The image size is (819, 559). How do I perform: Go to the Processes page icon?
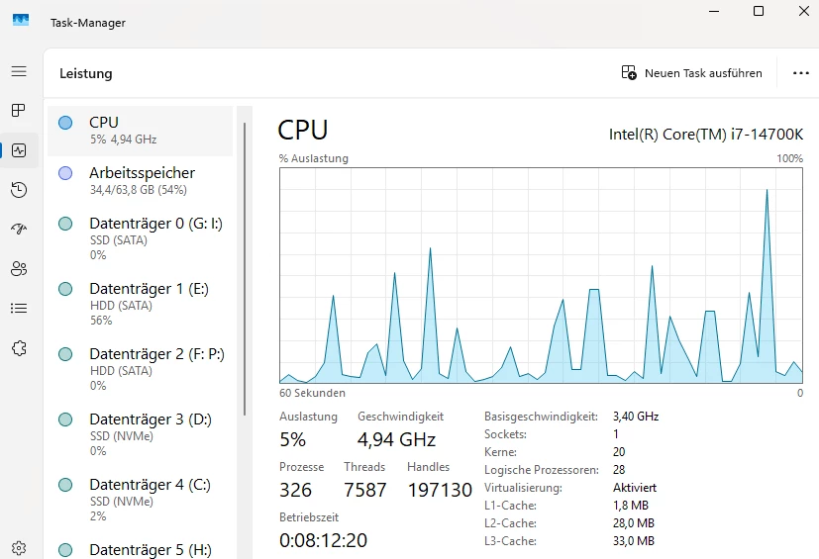(18, 110)
